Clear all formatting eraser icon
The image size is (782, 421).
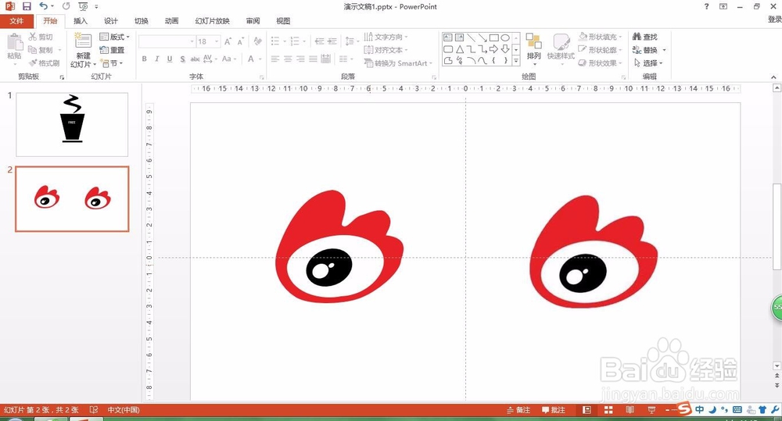[257, 41]
